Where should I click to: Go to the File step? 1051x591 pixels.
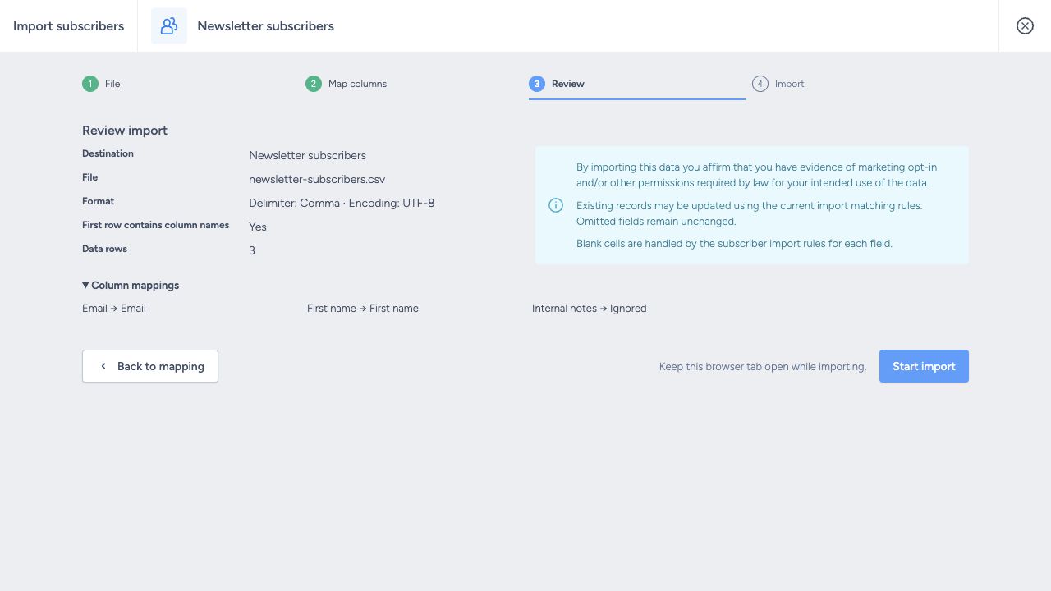101,84
